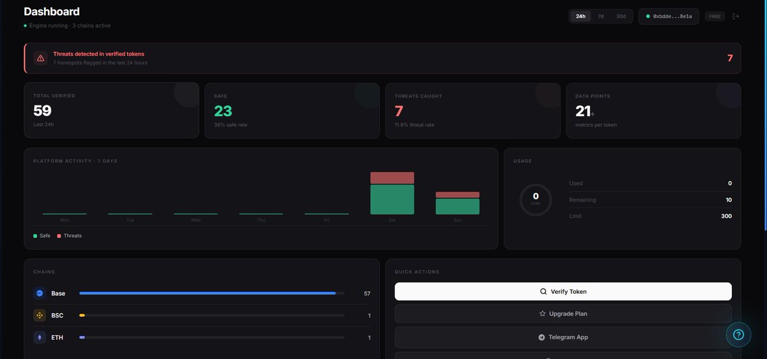Screen dimensions: 767x359
Task: Select the 24h time range tab
Action: pyautogui.click(x=580, y=16)
